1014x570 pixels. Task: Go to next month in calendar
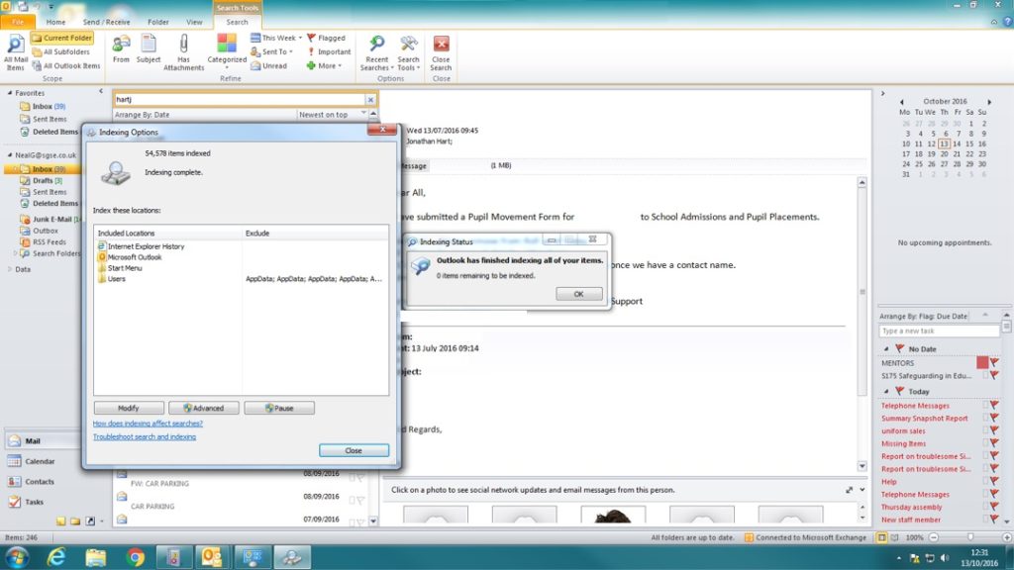tap(989, 102)
